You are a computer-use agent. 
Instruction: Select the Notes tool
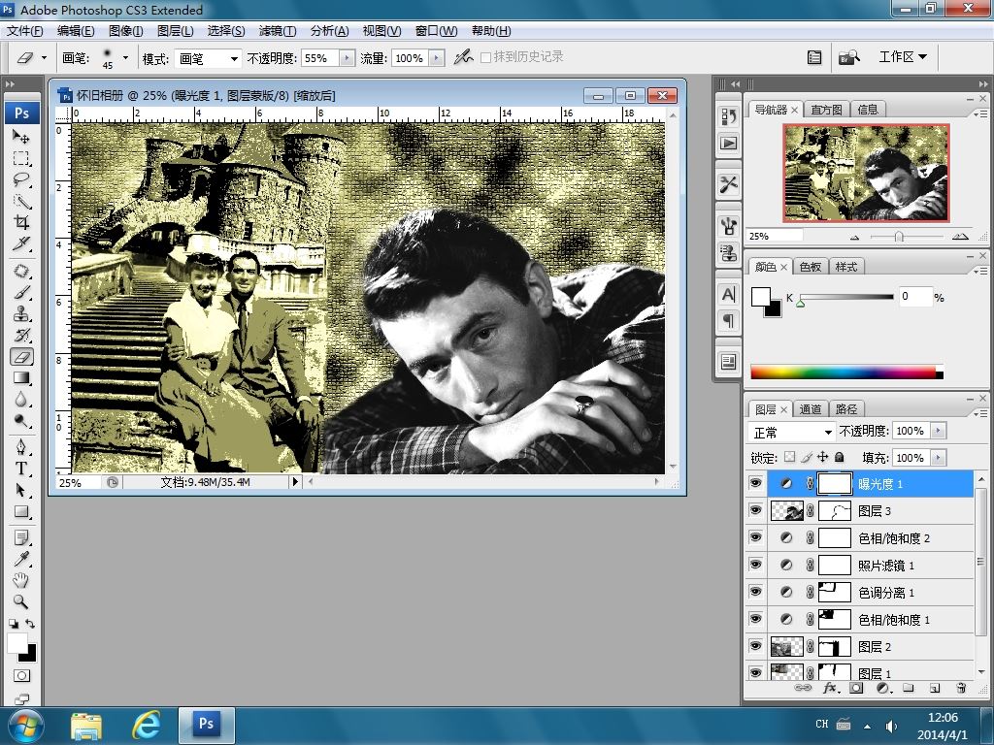(x=21, y=538)
